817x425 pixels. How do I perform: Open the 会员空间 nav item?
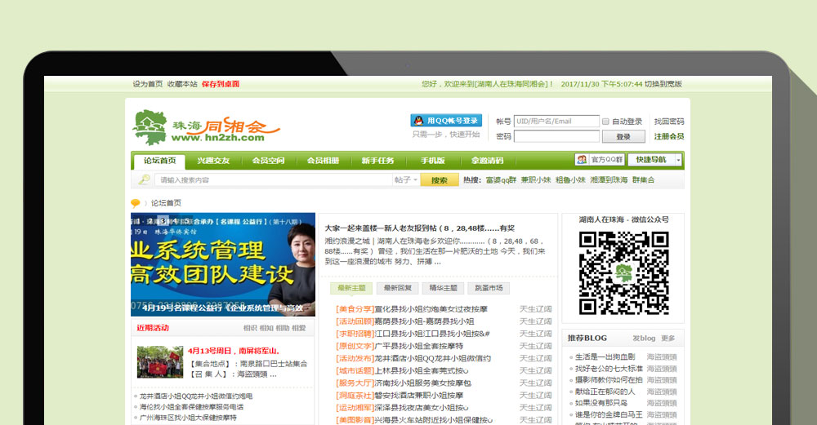(268, 161)
